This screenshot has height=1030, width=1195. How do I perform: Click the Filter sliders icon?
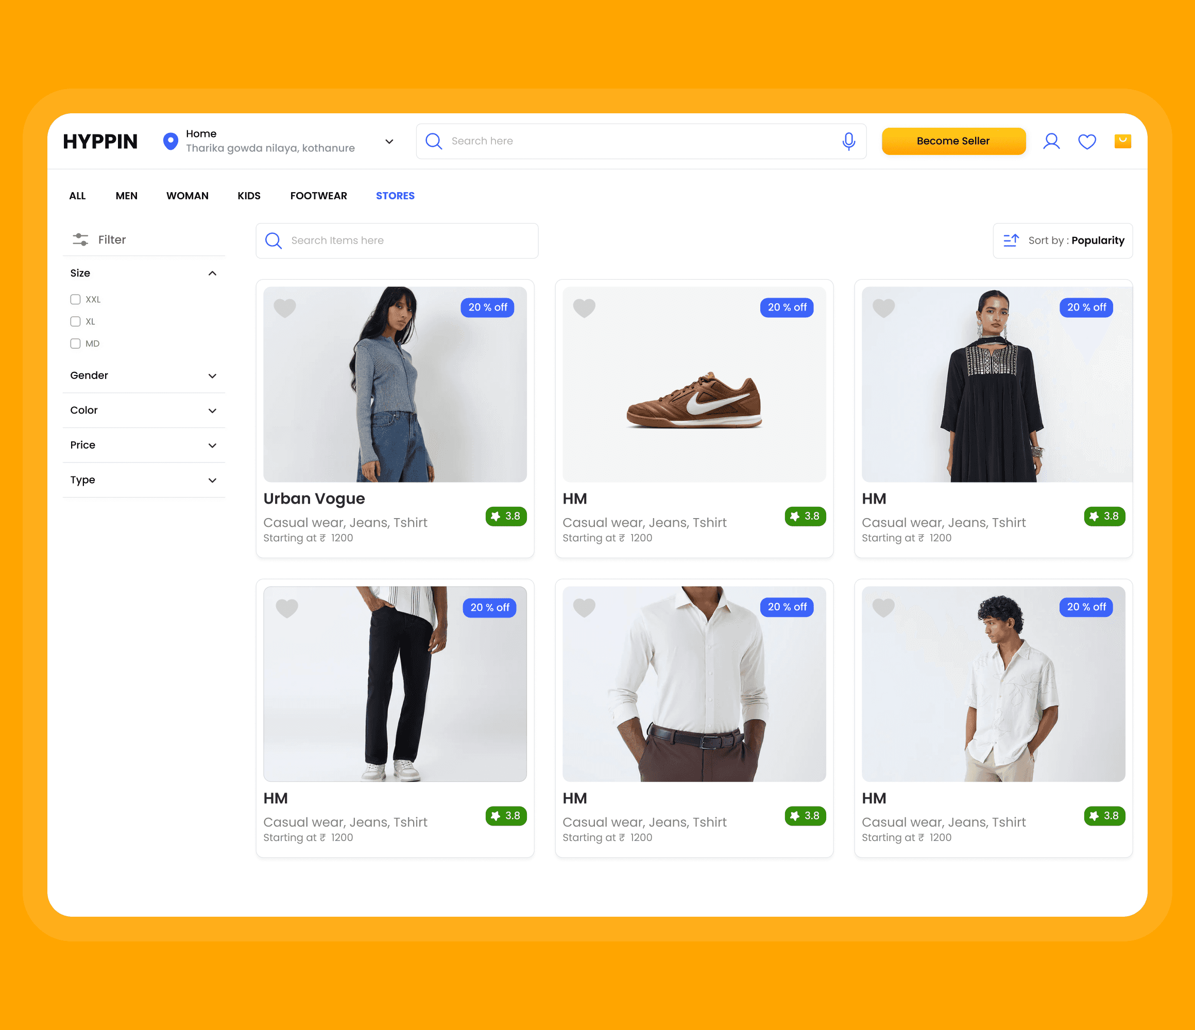click(x=80, y=239)
